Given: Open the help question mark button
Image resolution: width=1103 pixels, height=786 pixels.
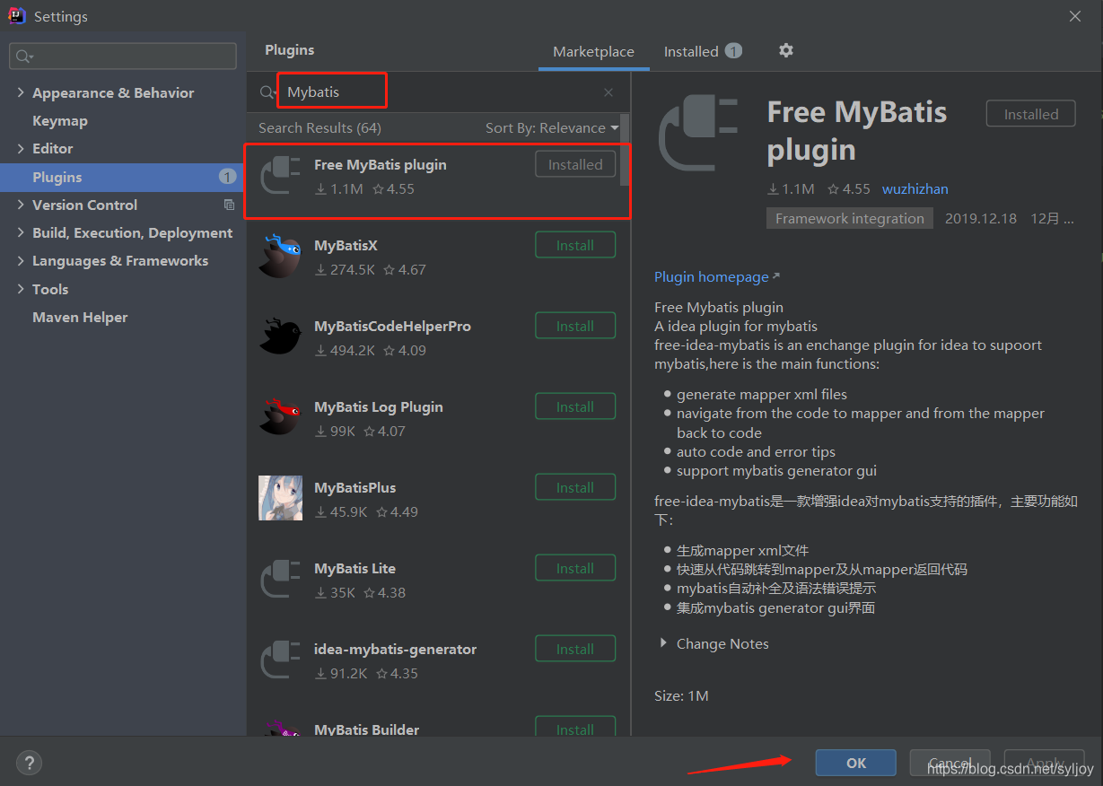Looking at the screenshot, I should (x=29, y=764).
